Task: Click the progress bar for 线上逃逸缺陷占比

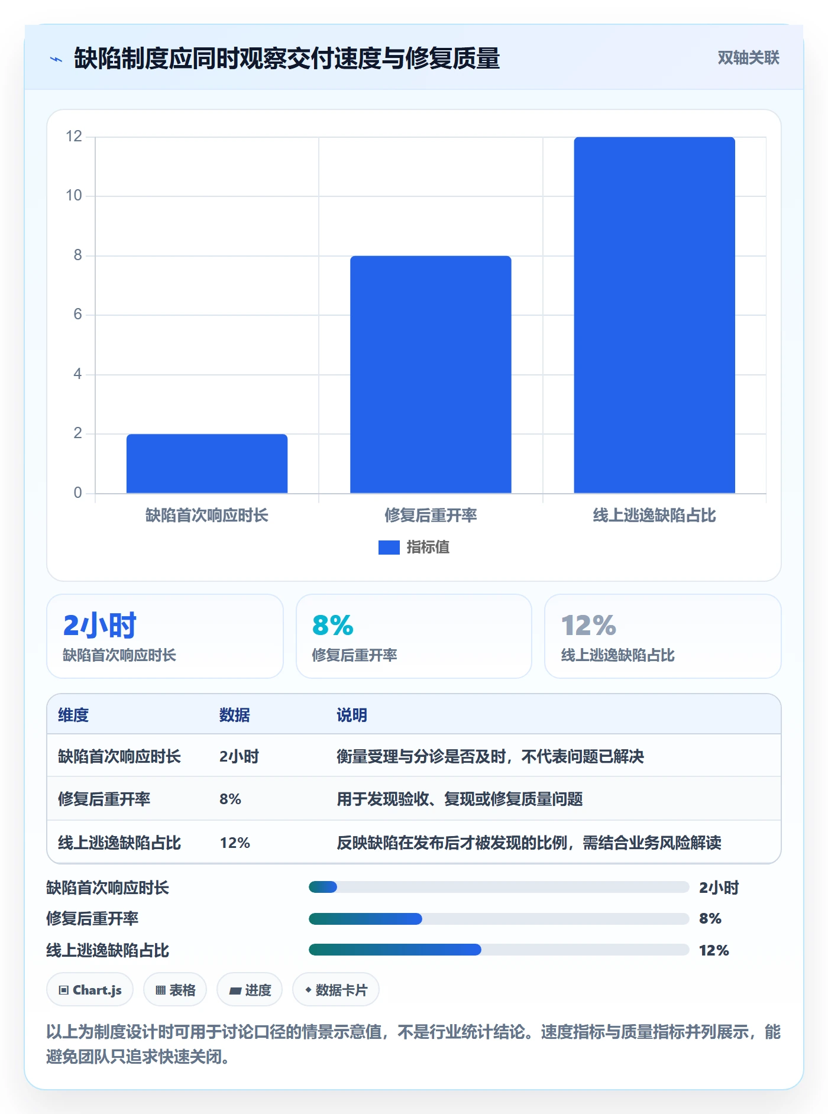Action: point(499,950)
